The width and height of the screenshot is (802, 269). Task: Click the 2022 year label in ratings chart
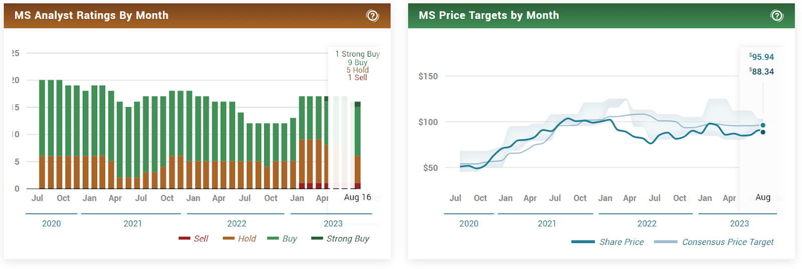point(237,223)
